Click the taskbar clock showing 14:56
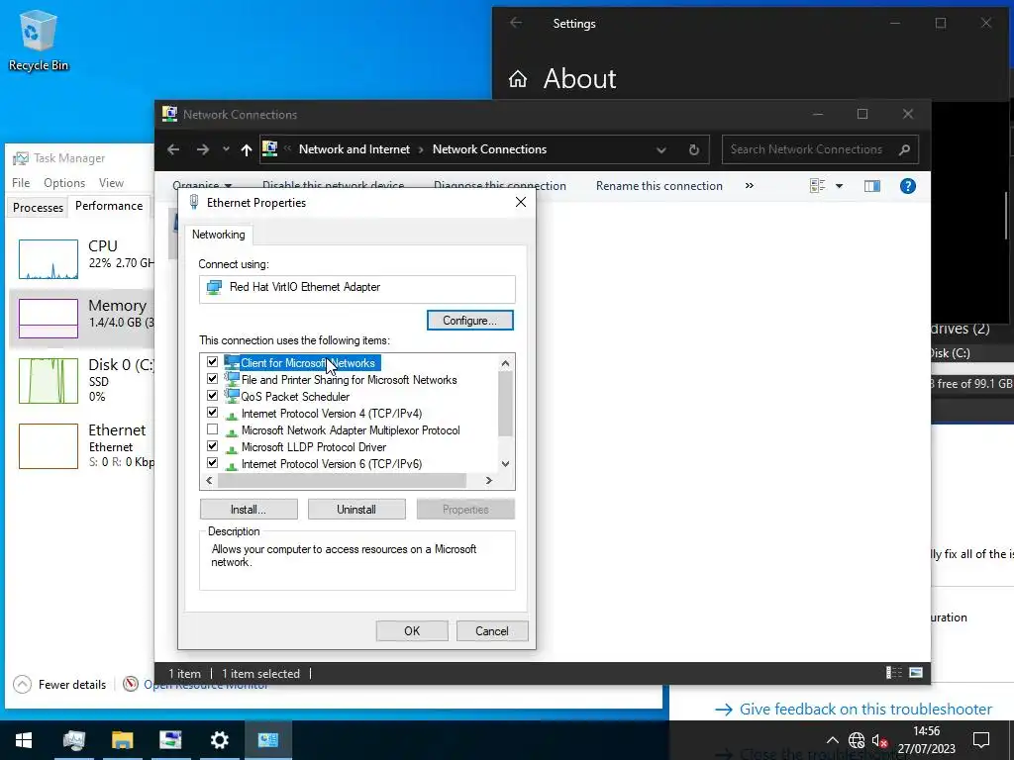 click(x=926, y=740)
